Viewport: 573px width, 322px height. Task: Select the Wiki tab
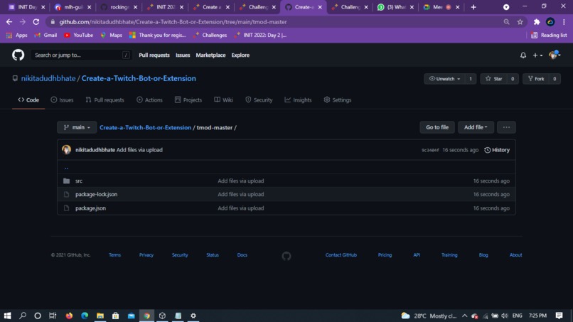(x=223, y=100)
